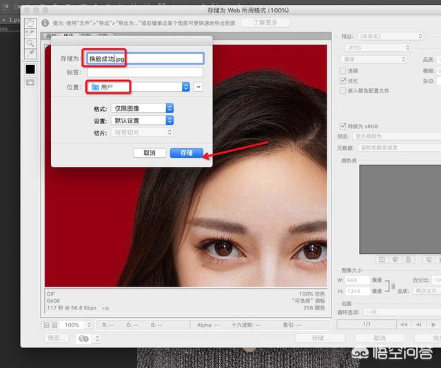
Task: Click the rewind to first frame button
Action: [404, 325]
